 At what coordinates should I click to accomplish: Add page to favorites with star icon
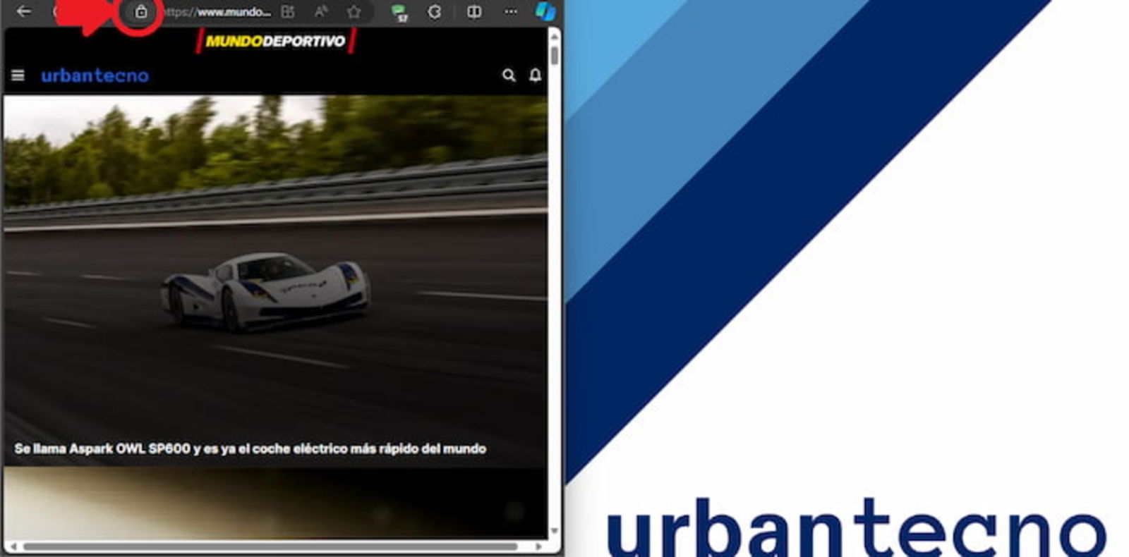pos(354,11)
